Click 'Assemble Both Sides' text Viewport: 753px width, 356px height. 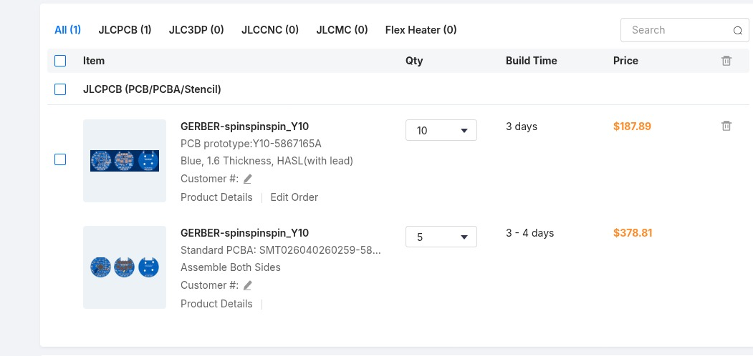pos(231,267)
